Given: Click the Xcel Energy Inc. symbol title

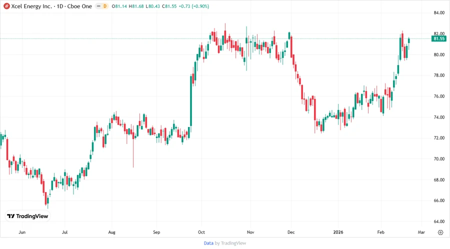Looking at the screenshot, I should coord(31,6).
